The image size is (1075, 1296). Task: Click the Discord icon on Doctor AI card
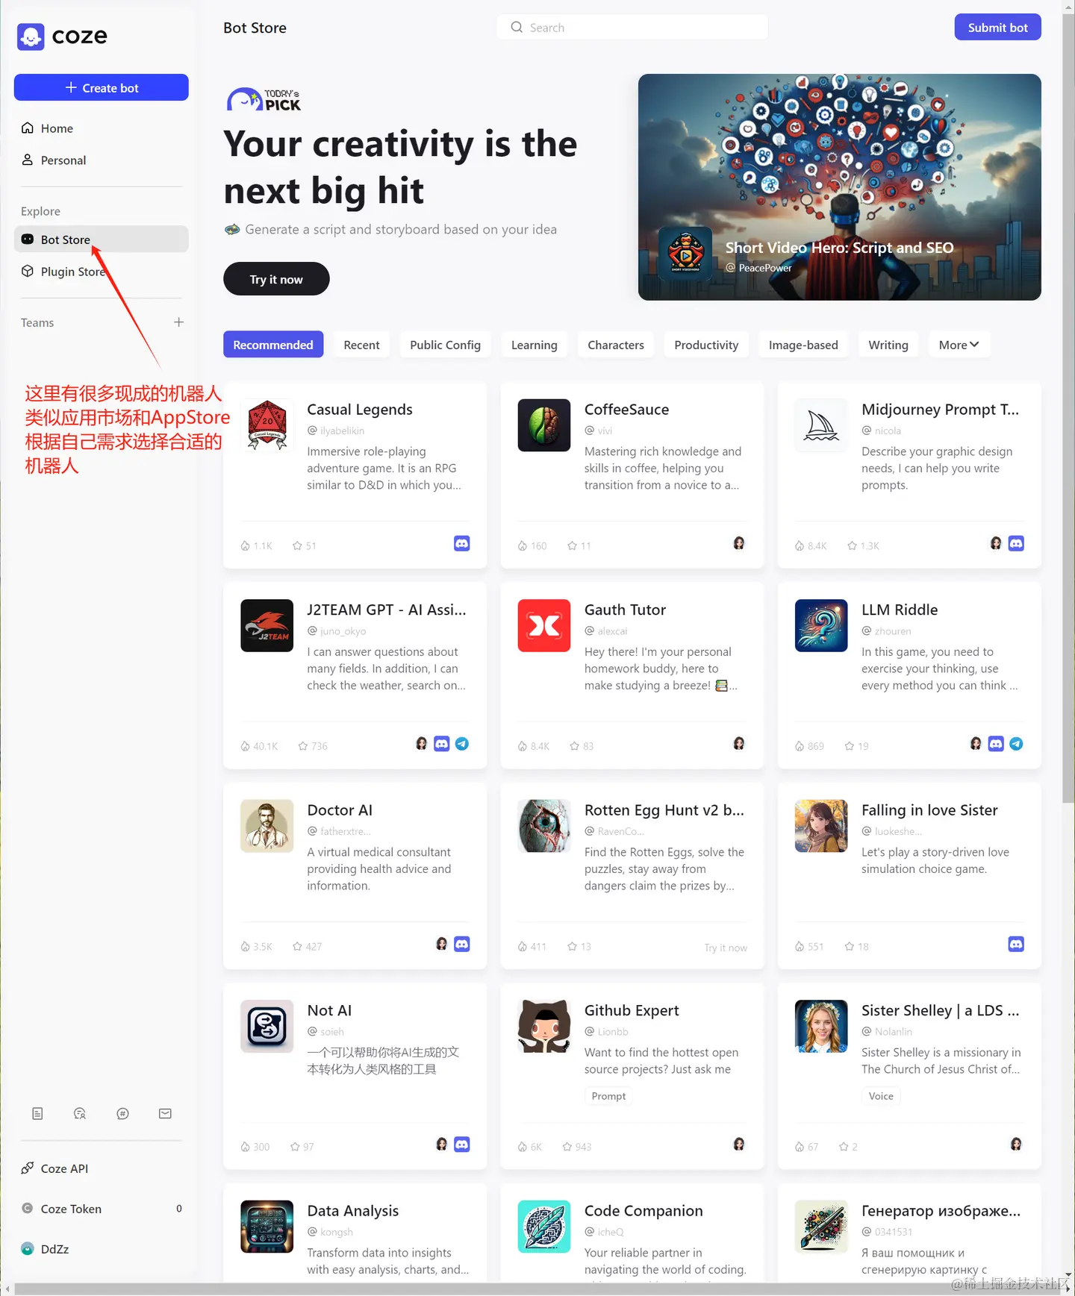tap(462, 945)
